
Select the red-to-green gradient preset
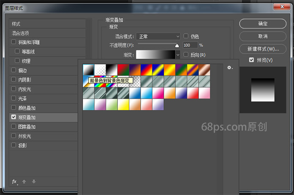pos(123,69)
